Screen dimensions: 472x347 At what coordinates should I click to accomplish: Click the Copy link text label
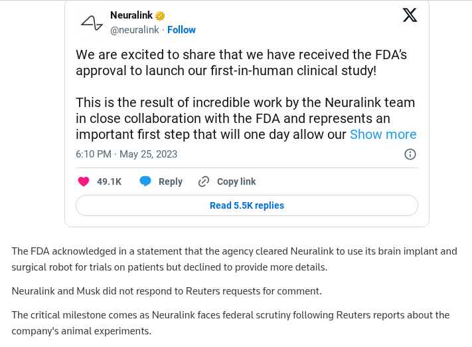[236, 181]
